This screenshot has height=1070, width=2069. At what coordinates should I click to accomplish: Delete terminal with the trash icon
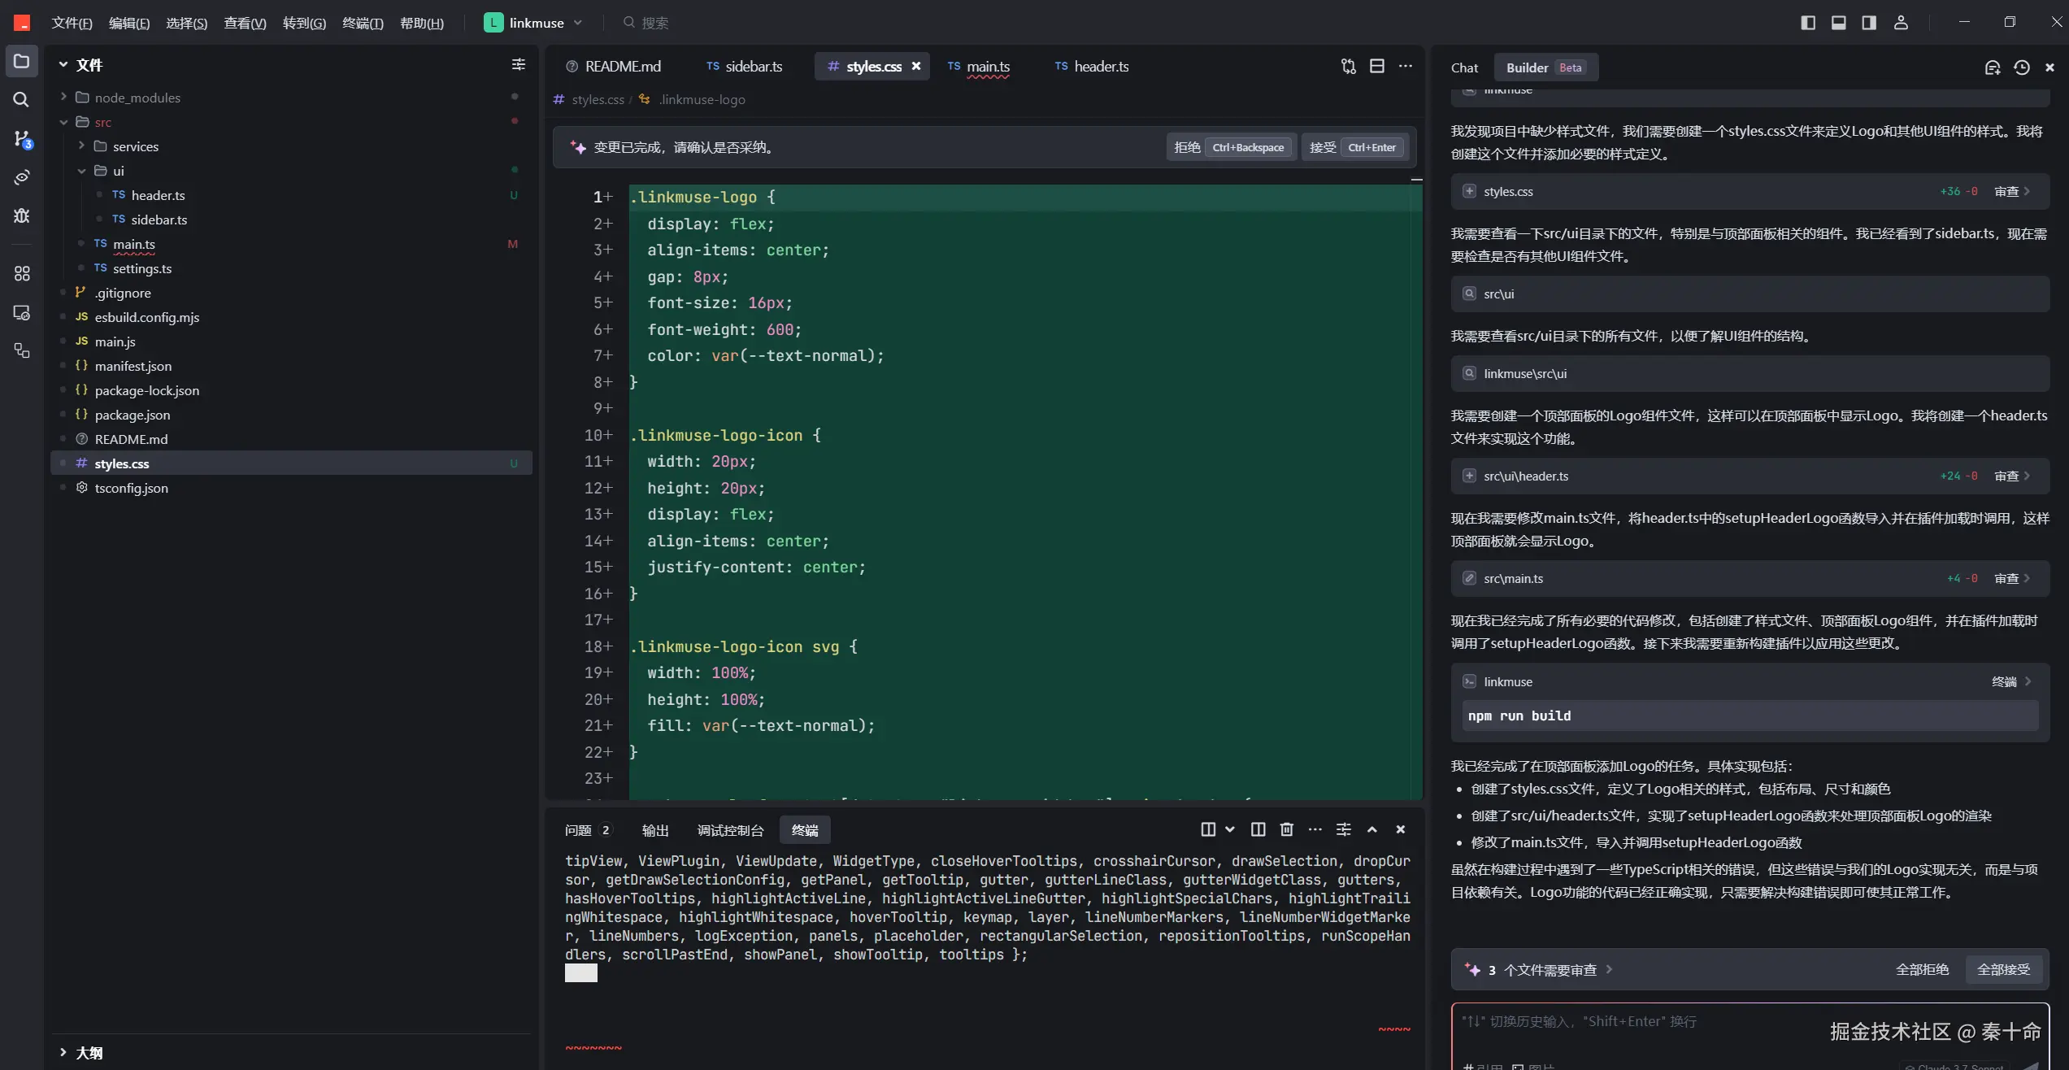[x=1286, y=829]
